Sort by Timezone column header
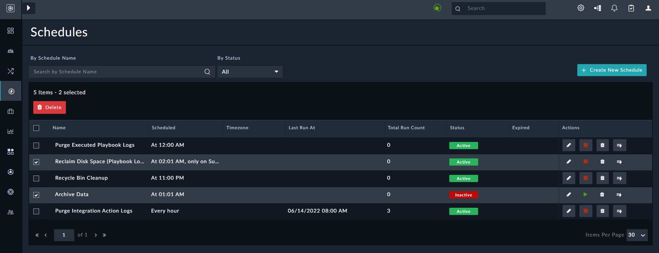 coord(237,128)
